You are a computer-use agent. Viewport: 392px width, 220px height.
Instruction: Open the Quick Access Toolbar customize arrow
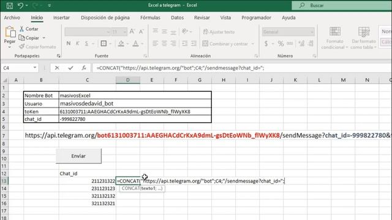pos(49,5)
